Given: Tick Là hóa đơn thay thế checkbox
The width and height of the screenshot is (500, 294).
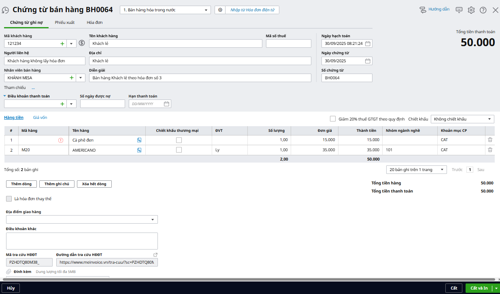Looking at the screenshot, I should [9, 199].
